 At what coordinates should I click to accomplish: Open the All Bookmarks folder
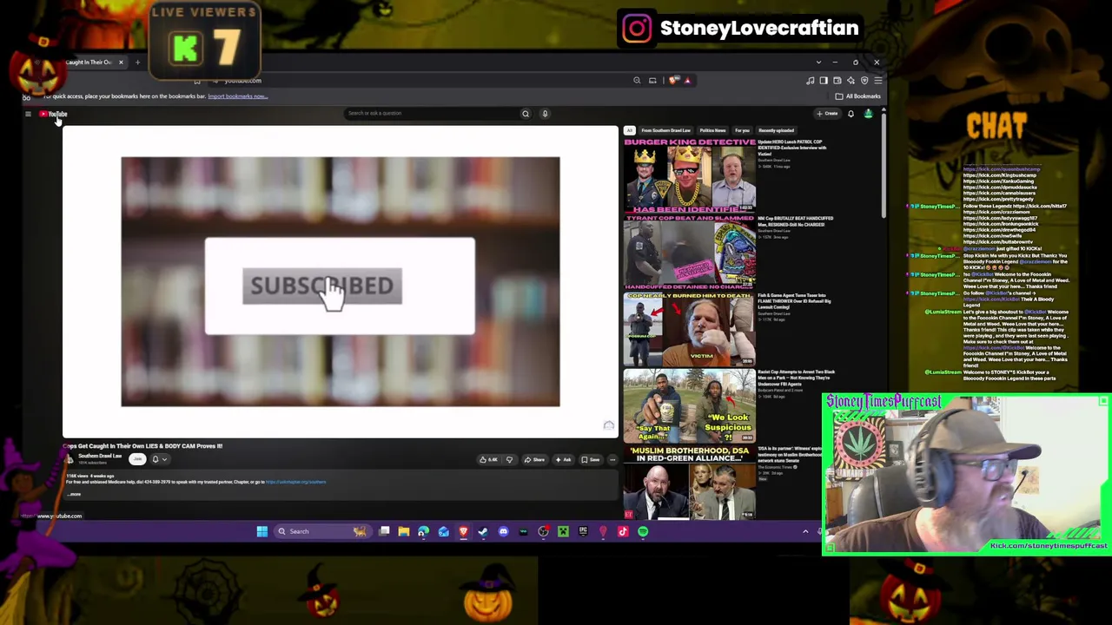pos(858,96)
